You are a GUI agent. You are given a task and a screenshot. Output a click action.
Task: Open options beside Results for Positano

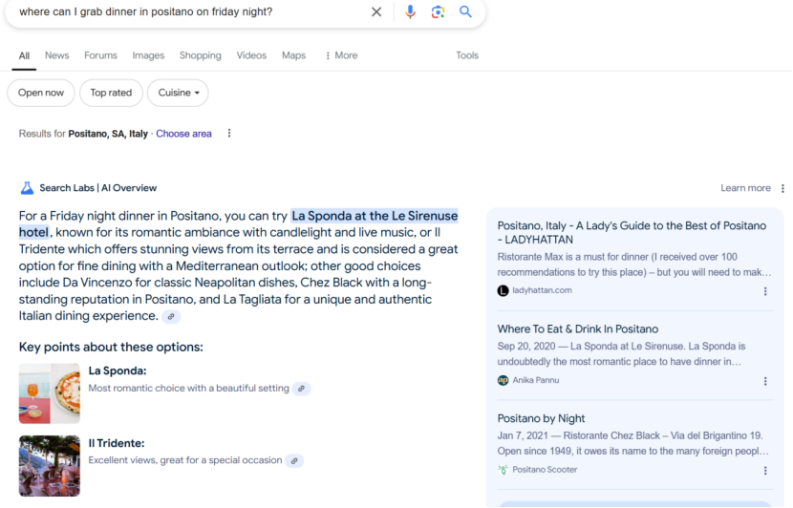[x=229, y=134]
